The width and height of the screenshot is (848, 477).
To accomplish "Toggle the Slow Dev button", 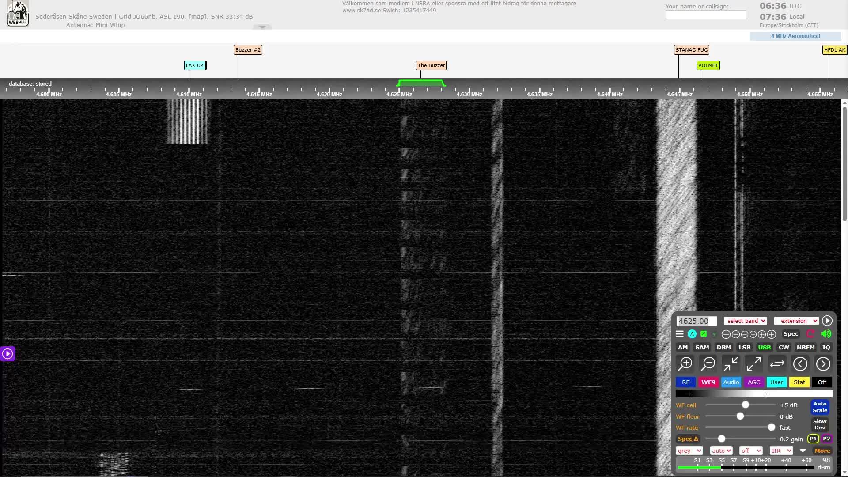I will tap(820, 424).
